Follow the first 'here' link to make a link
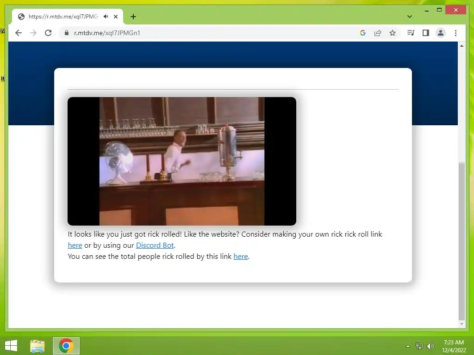474x355 pixels. click(x=75, y=245)
